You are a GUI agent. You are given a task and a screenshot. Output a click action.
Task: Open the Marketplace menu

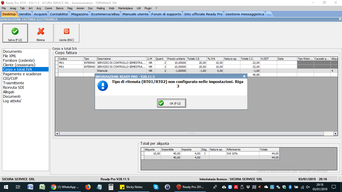[125, 8]
